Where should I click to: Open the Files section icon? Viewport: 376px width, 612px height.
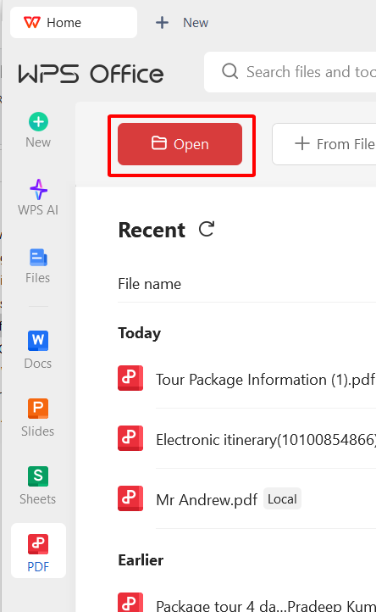point(38,258)
